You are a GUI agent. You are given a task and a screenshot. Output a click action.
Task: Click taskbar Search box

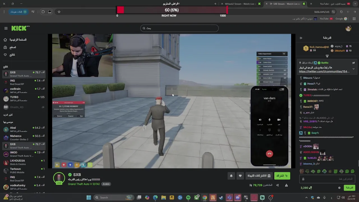coord(114,198)
